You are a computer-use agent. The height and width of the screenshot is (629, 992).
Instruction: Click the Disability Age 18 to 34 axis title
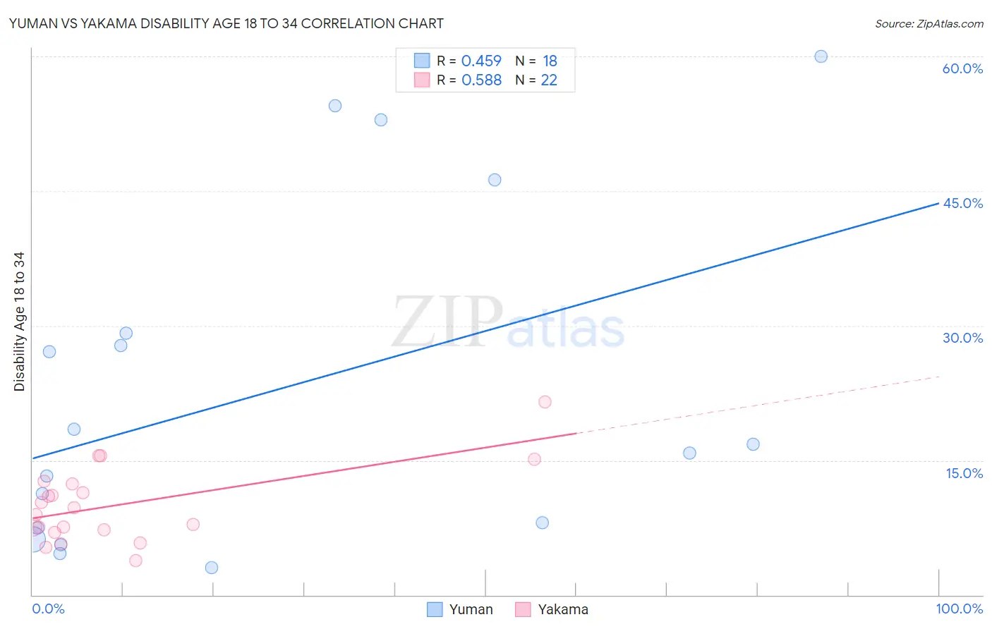(x=19, y=322)
